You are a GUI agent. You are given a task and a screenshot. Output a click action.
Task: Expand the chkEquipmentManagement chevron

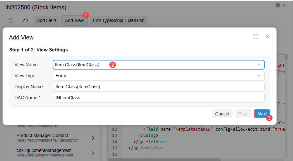tap(93, 153)
